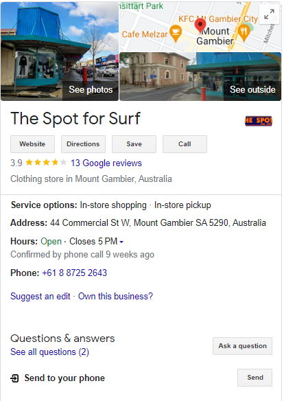Click the Call button
Viewport: 284px width, 401px height.
coord(185,144)
